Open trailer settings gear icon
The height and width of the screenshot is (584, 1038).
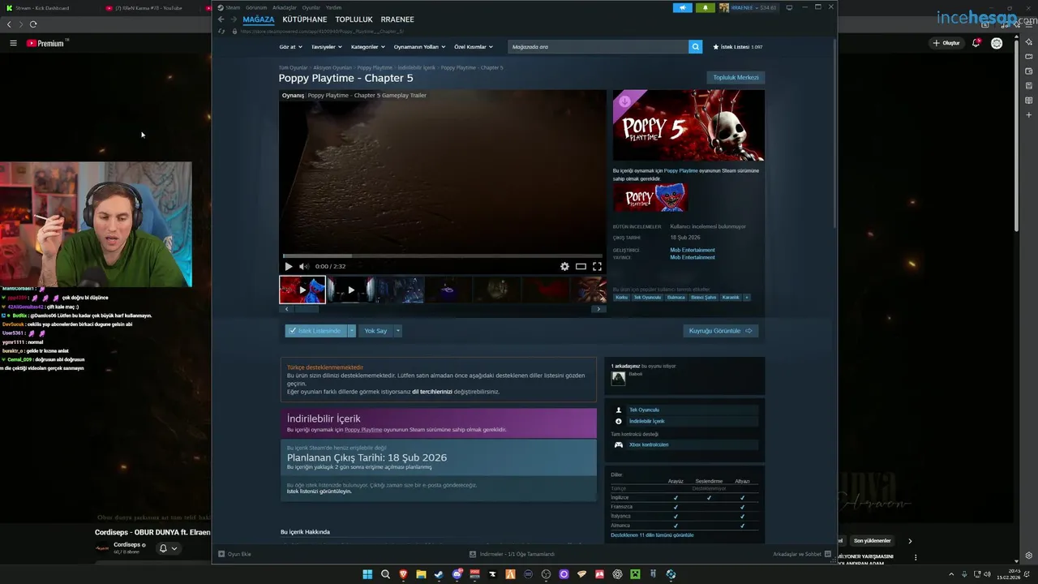click(x=564, y=266)
